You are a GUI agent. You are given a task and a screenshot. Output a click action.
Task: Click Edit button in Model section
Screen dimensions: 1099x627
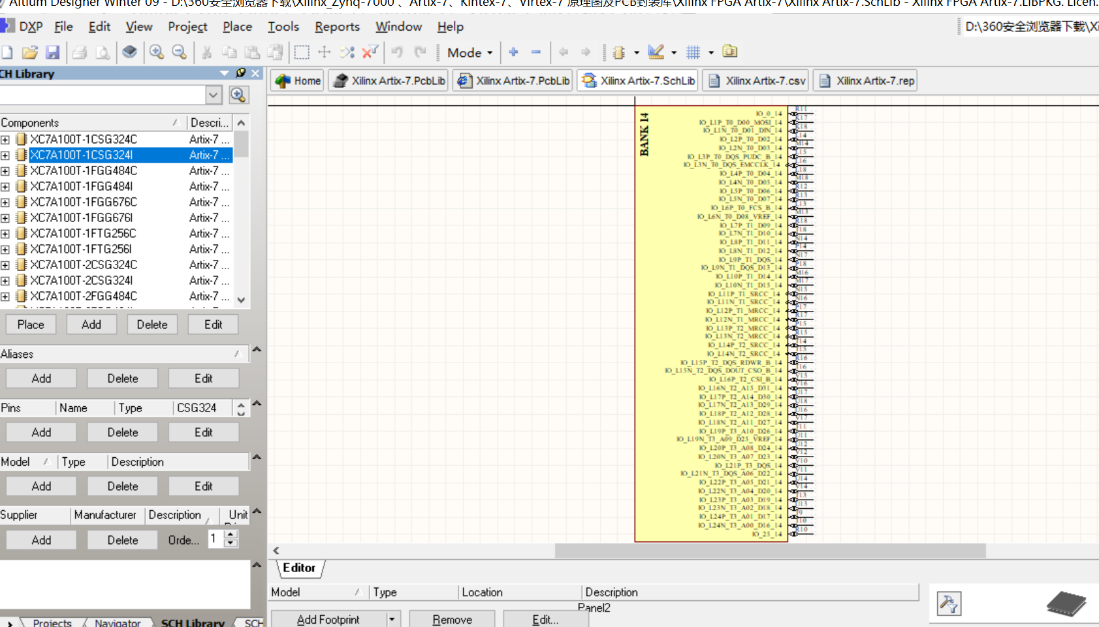[x=204, y=487]
